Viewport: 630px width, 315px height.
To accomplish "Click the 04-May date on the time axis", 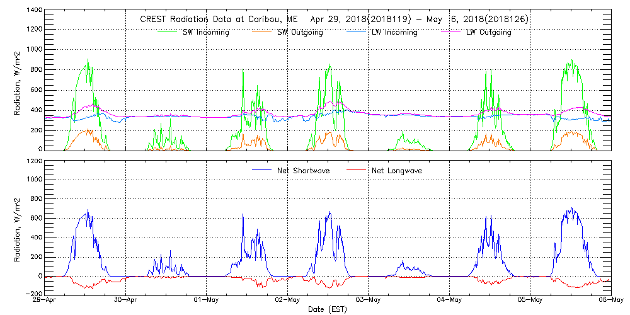I will pyautogui.click(x=449, y=301).
